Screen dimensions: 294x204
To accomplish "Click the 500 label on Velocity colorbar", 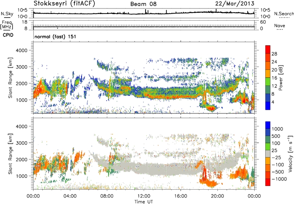I will [276, 136].
